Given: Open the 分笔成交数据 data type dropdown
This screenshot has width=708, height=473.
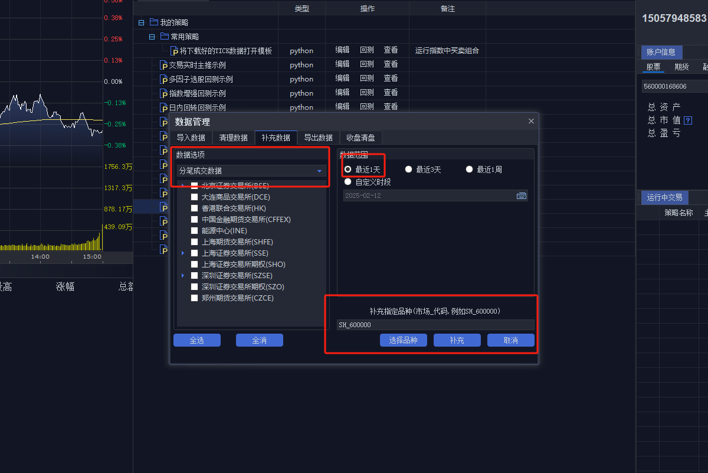Looking at the screenshot, I should (x=251, y=171).
